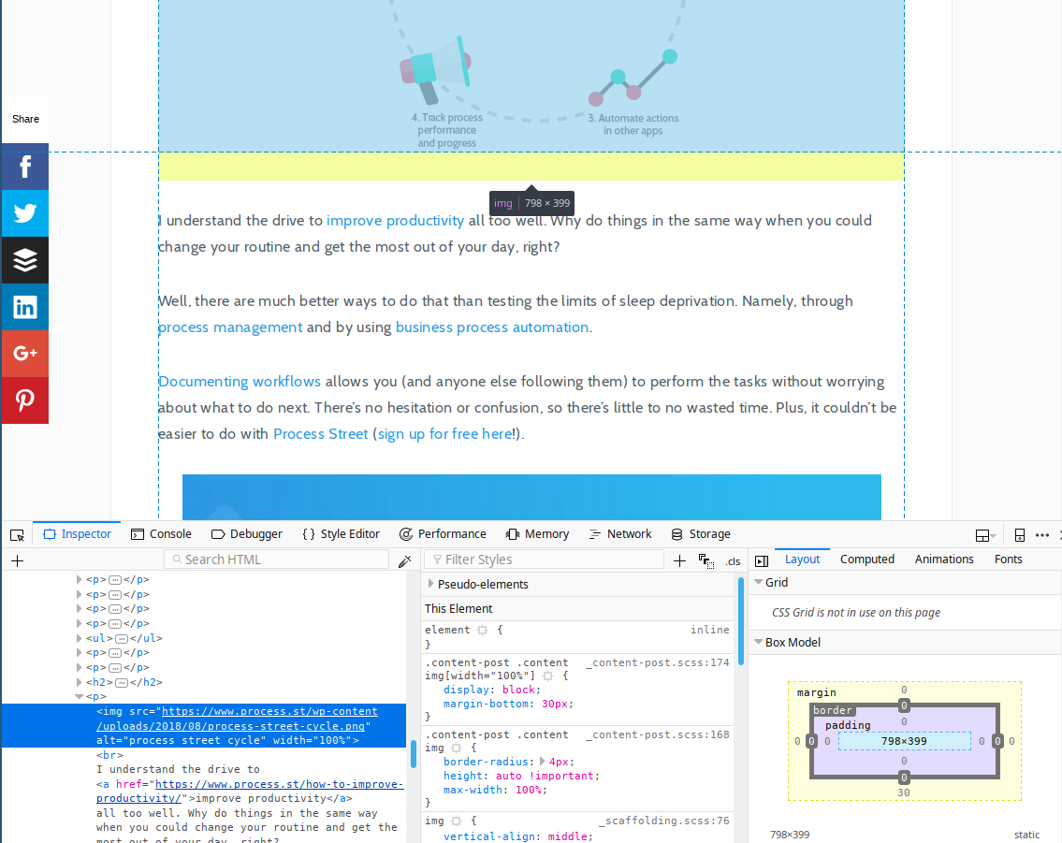Switch to the Debugger panel
The width and height of the screenshot is (1062, 843).
(247, 534)
